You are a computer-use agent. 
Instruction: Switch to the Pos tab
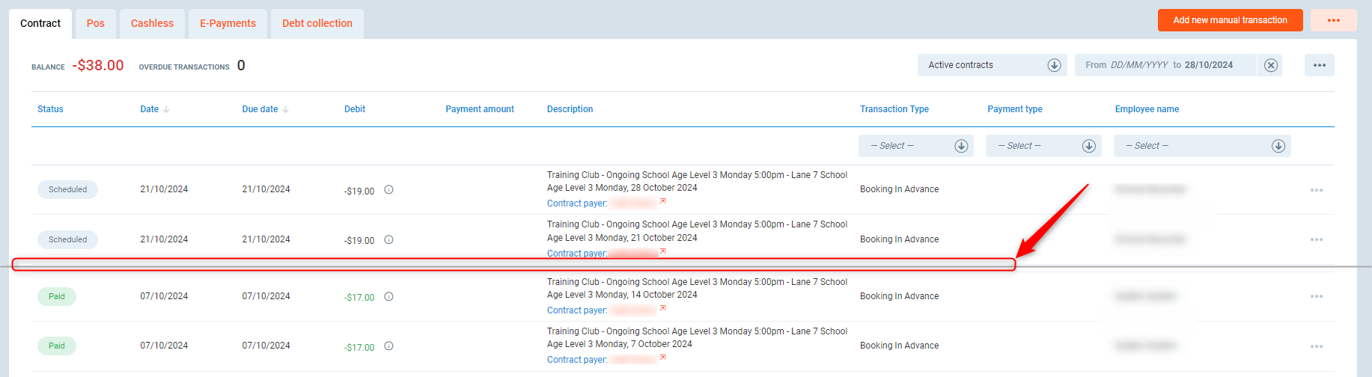coord(96,23)
